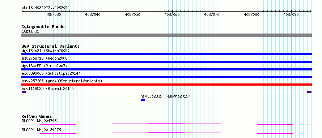Select the right purple end block of nsv1116525

[309, 92]
